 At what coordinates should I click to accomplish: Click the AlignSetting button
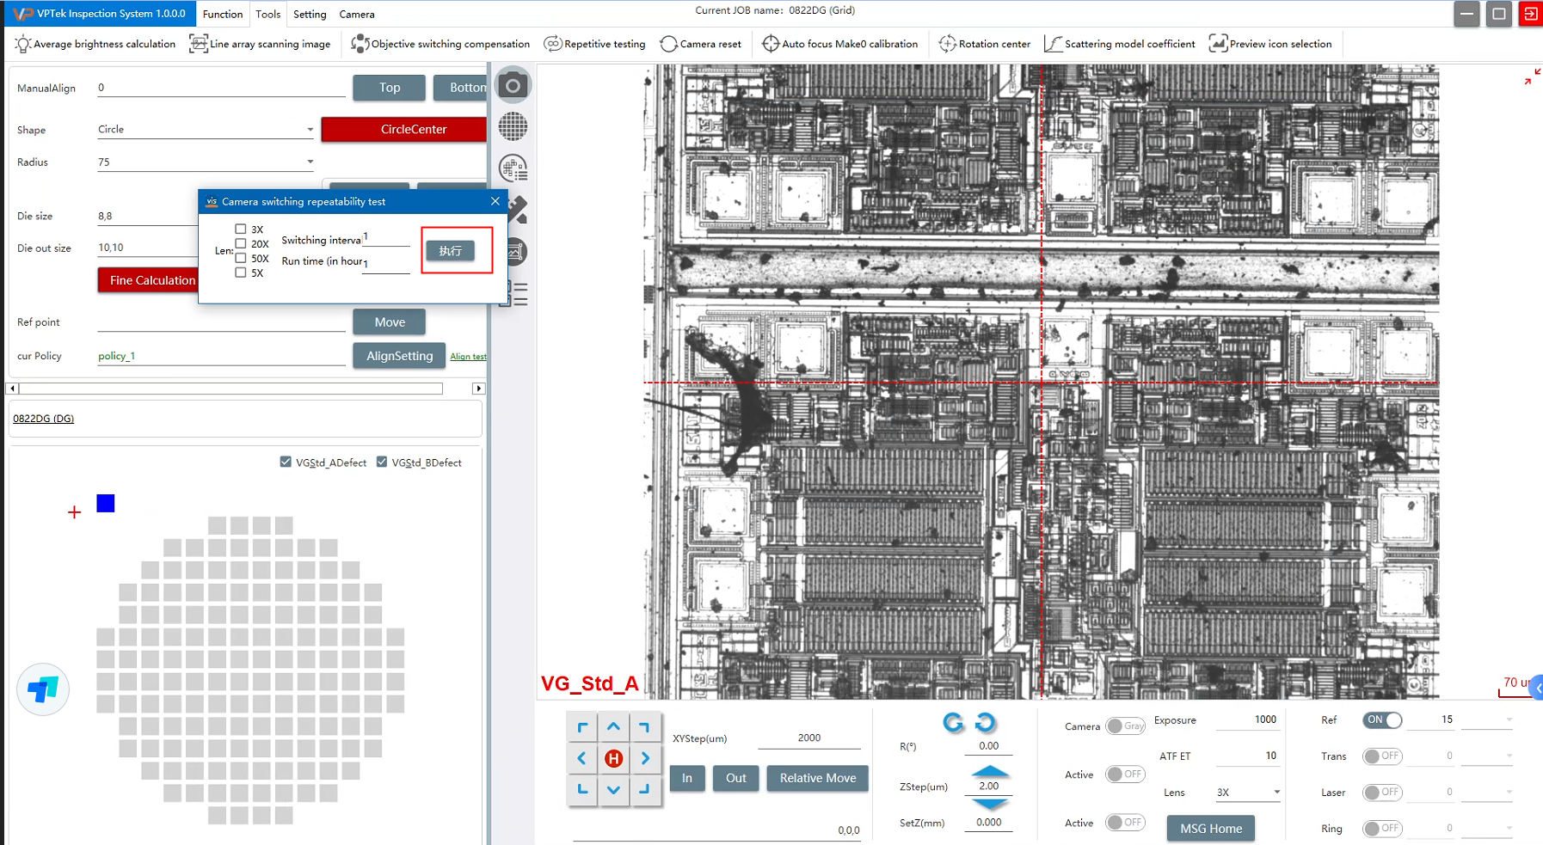399,356
